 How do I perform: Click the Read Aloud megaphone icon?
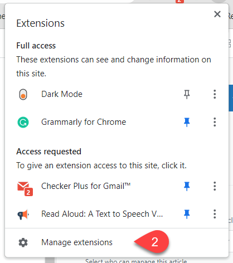[23, 215]
